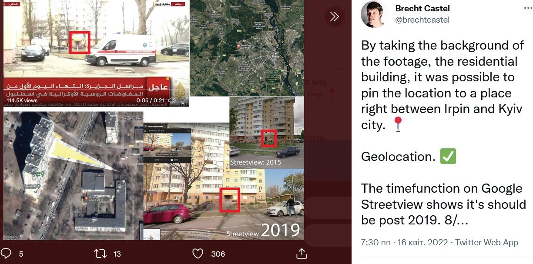Collapse the sidebar with the double-chevron icon
This screenshot has width=533, height=264.
(334, 17)
